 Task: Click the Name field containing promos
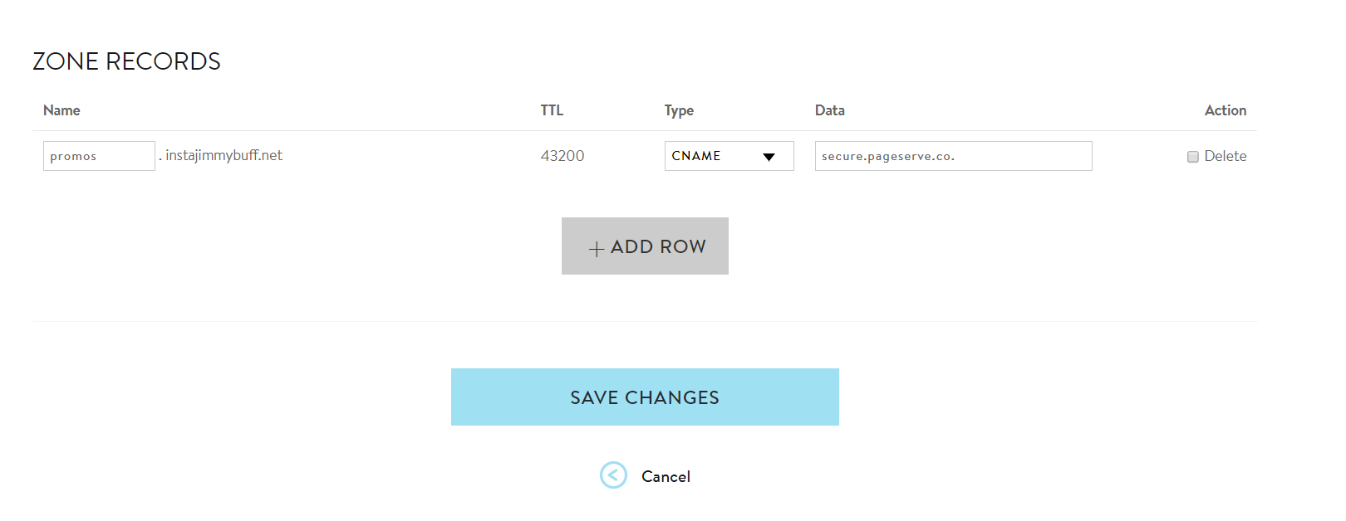[x=98, y=156]
